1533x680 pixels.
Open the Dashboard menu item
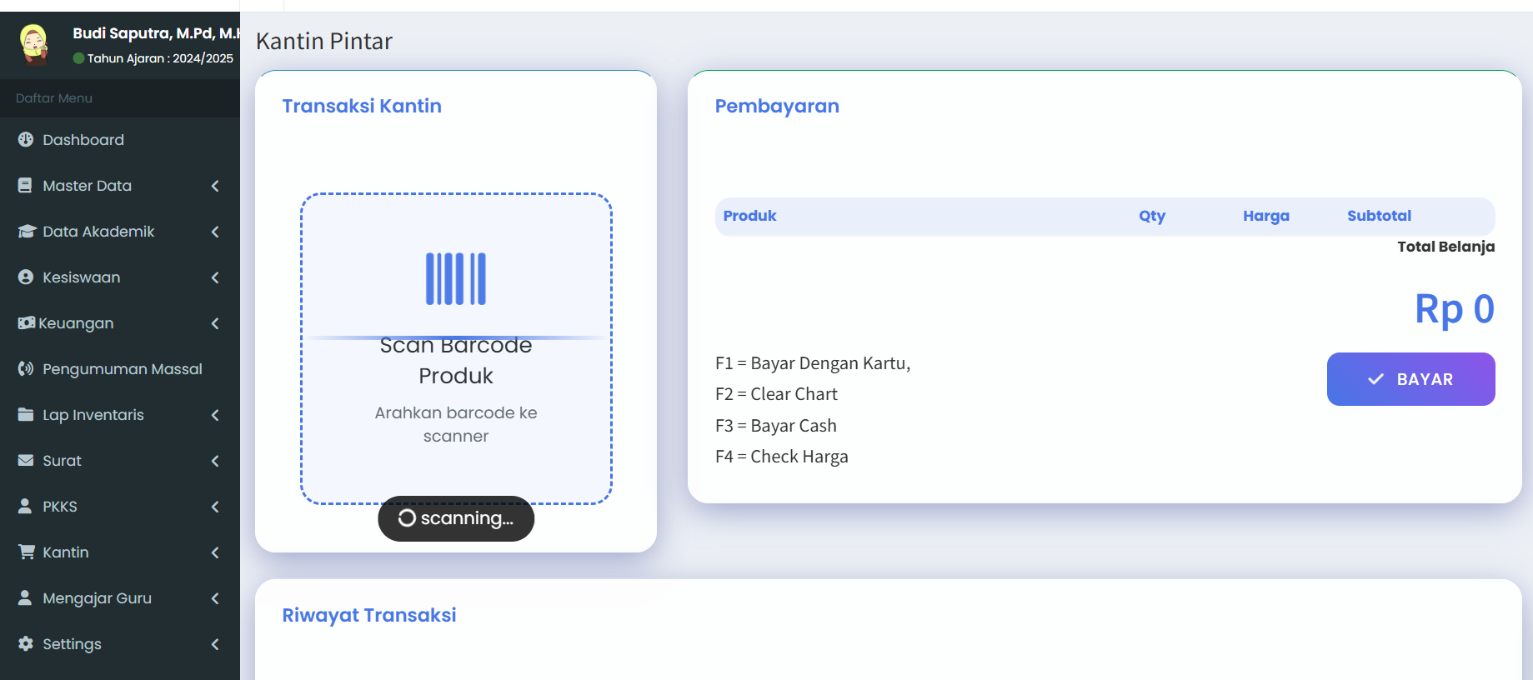point(120,140)
